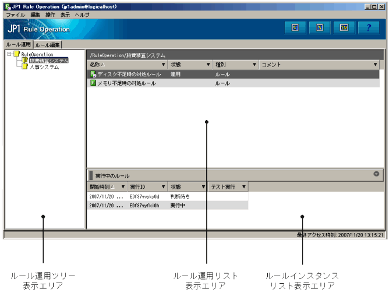389x293 pixels.
Task: Open the 表示 menu
Action: [x=65, y=15]
